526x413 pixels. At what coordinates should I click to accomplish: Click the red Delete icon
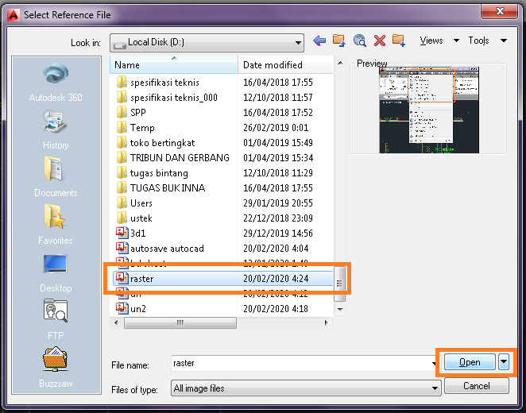tap(379, 41)
